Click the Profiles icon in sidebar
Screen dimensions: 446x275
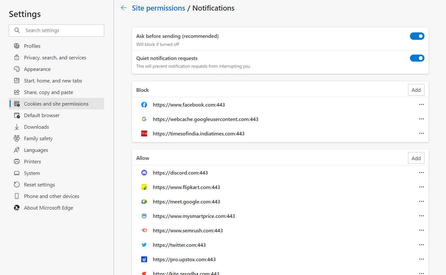click(17, 46)
